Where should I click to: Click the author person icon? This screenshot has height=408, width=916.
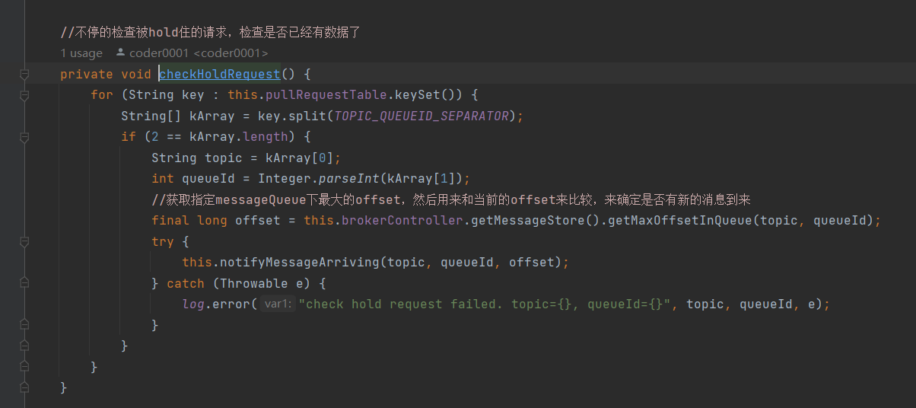(x=120, y=53)
